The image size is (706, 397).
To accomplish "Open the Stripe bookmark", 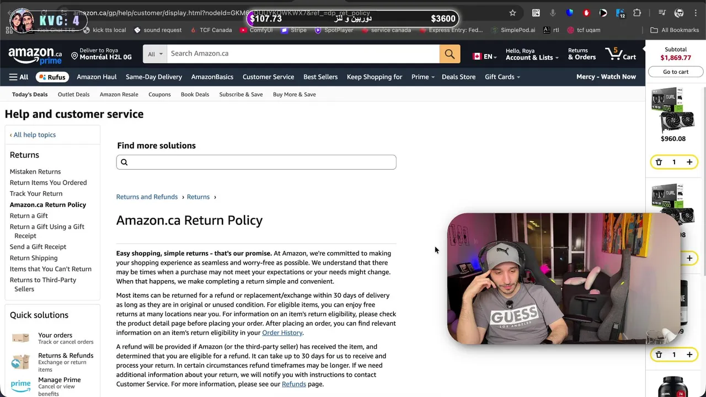I will click(294, 30).
